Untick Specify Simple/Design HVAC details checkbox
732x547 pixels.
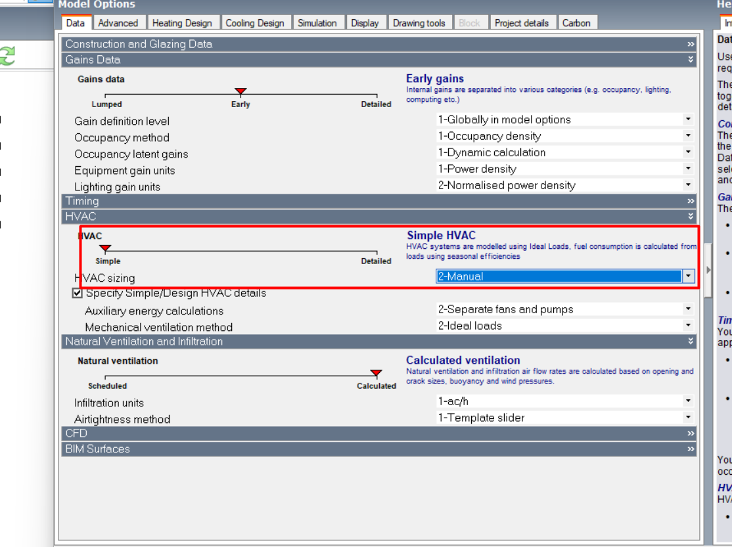tap(78, 293)
